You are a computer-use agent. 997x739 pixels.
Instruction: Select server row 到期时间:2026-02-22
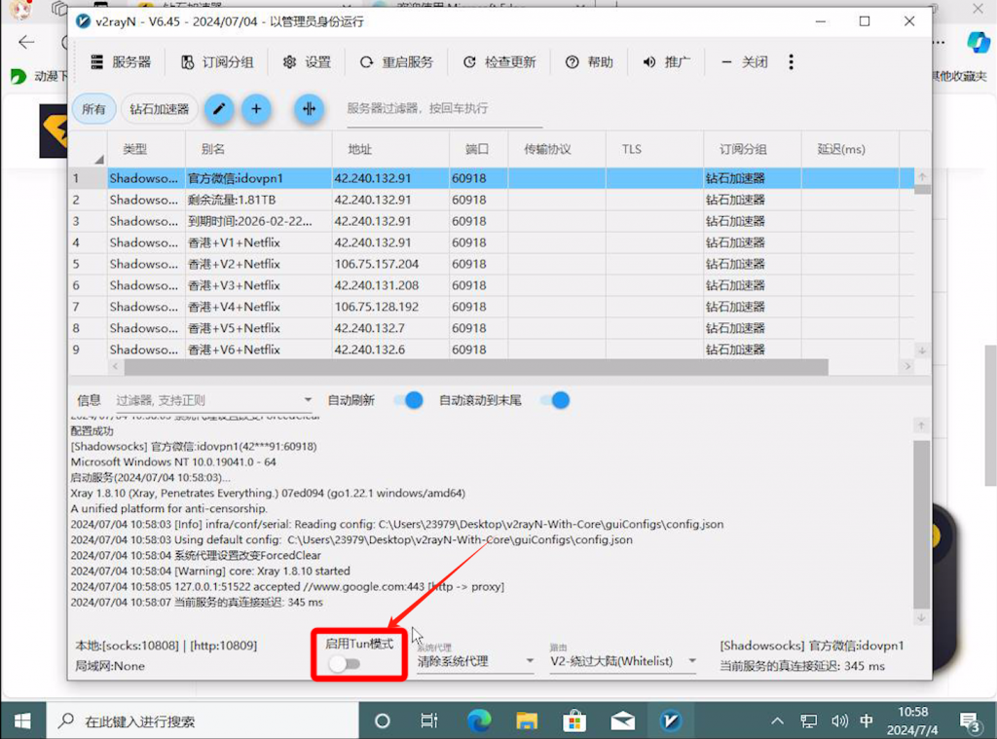pyautogui.click(x=491, y=221)
